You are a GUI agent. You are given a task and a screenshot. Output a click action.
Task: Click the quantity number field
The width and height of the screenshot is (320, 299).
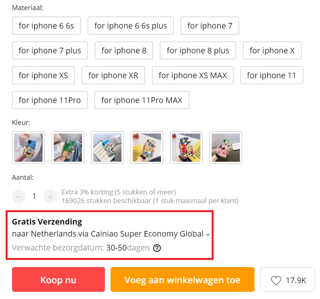(34, 196)
